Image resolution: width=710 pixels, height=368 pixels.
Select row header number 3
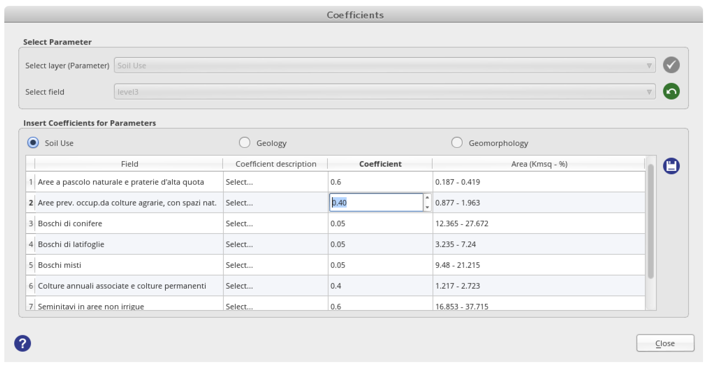31,223
